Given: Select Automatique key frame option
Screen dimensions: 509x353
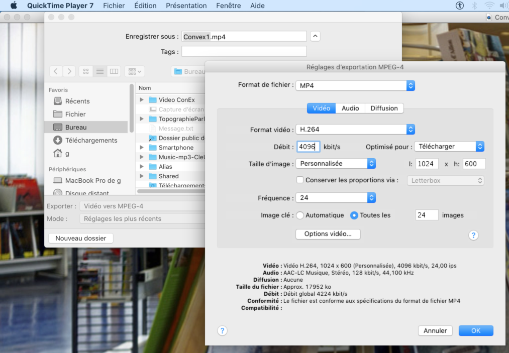Looking at the screenshot, I should coord(300,215).
